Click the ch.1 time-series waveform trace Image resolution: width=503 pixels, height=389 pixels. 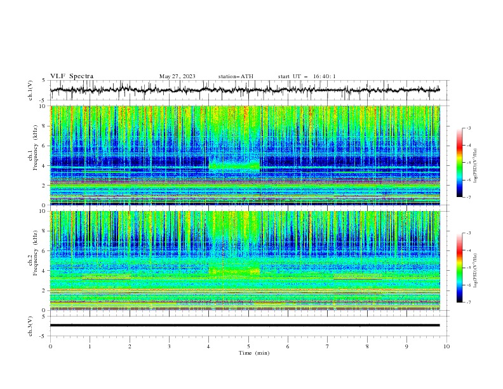[x=245, y=90]
